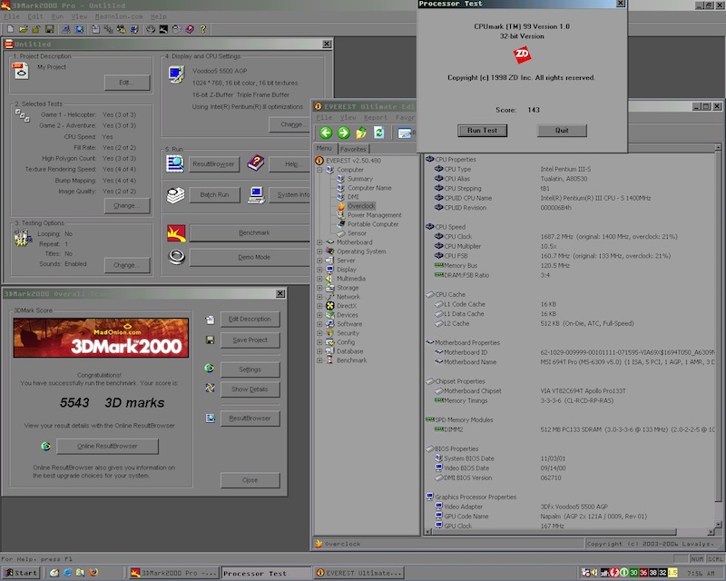Switch to EVEREST Ultimate taskbar button

pyautogui.click(x=358, y=573)
